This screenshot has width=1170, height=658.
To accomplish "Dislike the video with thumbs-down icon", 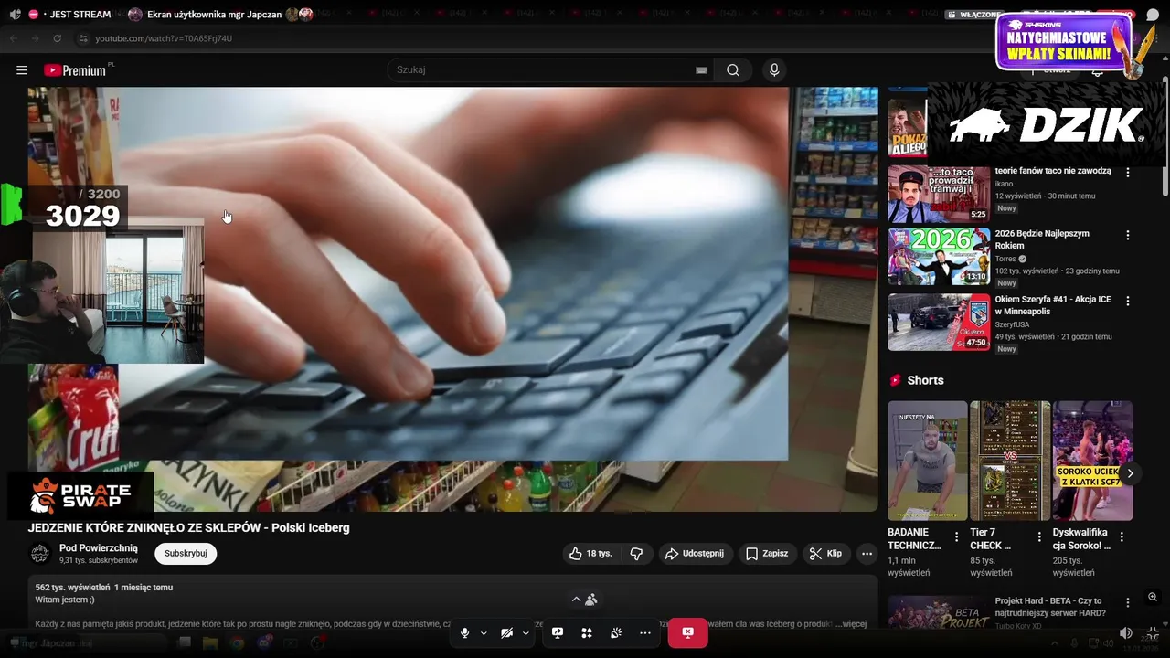I will point(636,554).
